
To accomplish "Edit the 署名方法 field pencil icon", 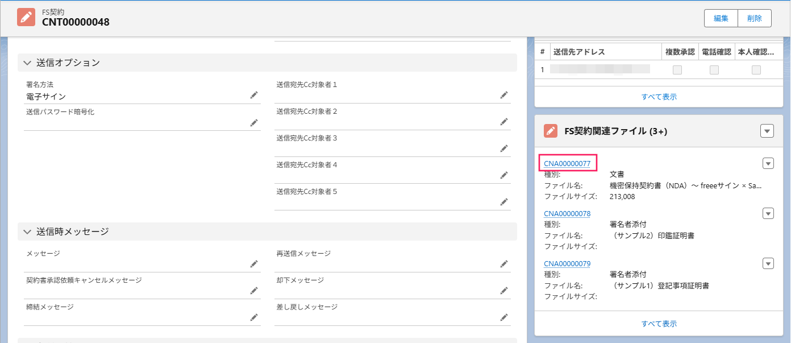I will coord(254,96).
